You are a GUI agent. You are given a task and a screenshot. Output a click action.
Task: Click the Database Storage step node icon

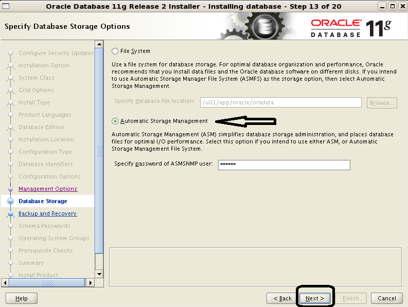click(10, 202)
